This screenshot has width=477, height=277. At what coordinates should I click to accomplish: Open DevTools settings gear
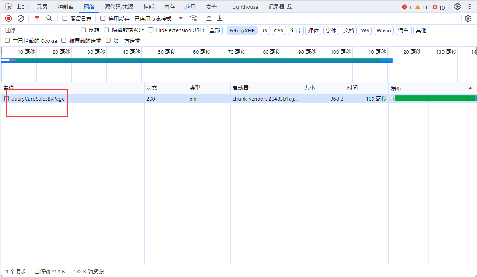coord(457,6)
